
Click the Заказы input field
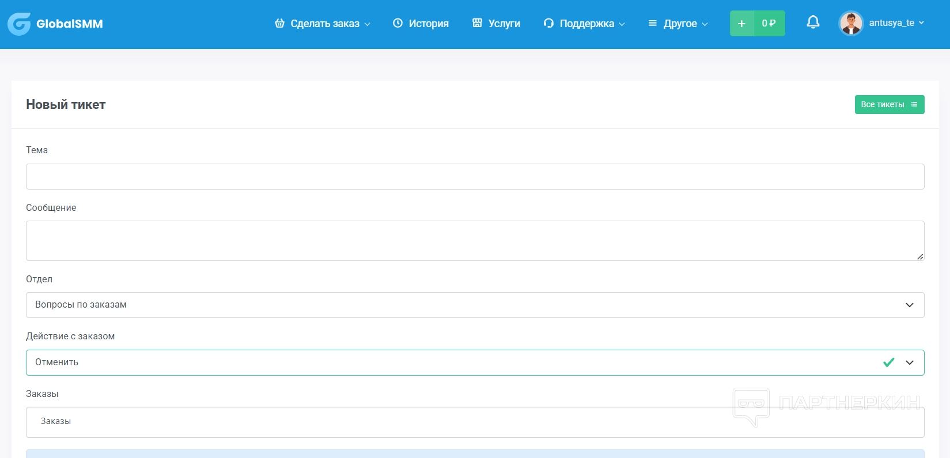point(475,422)
